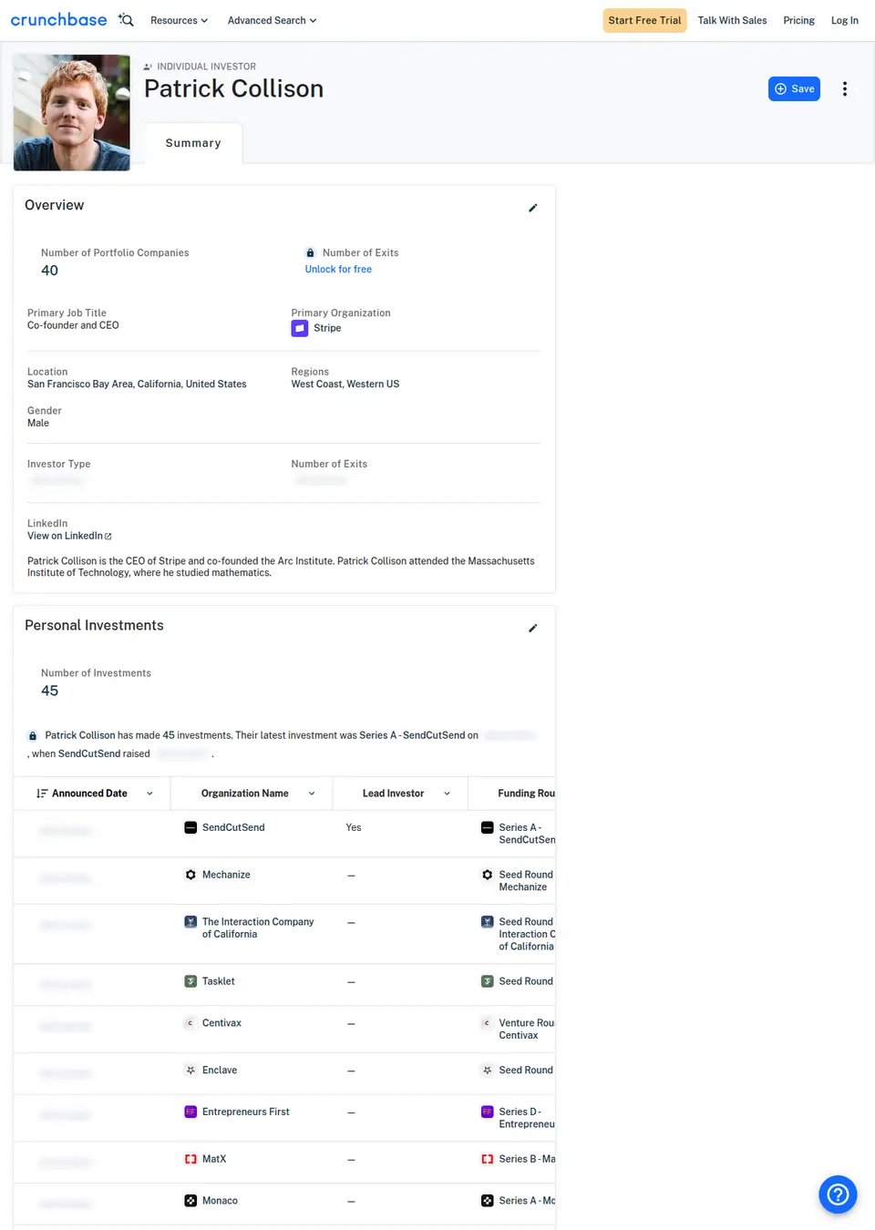Open the help question mark bubble

pos(838,1194)
